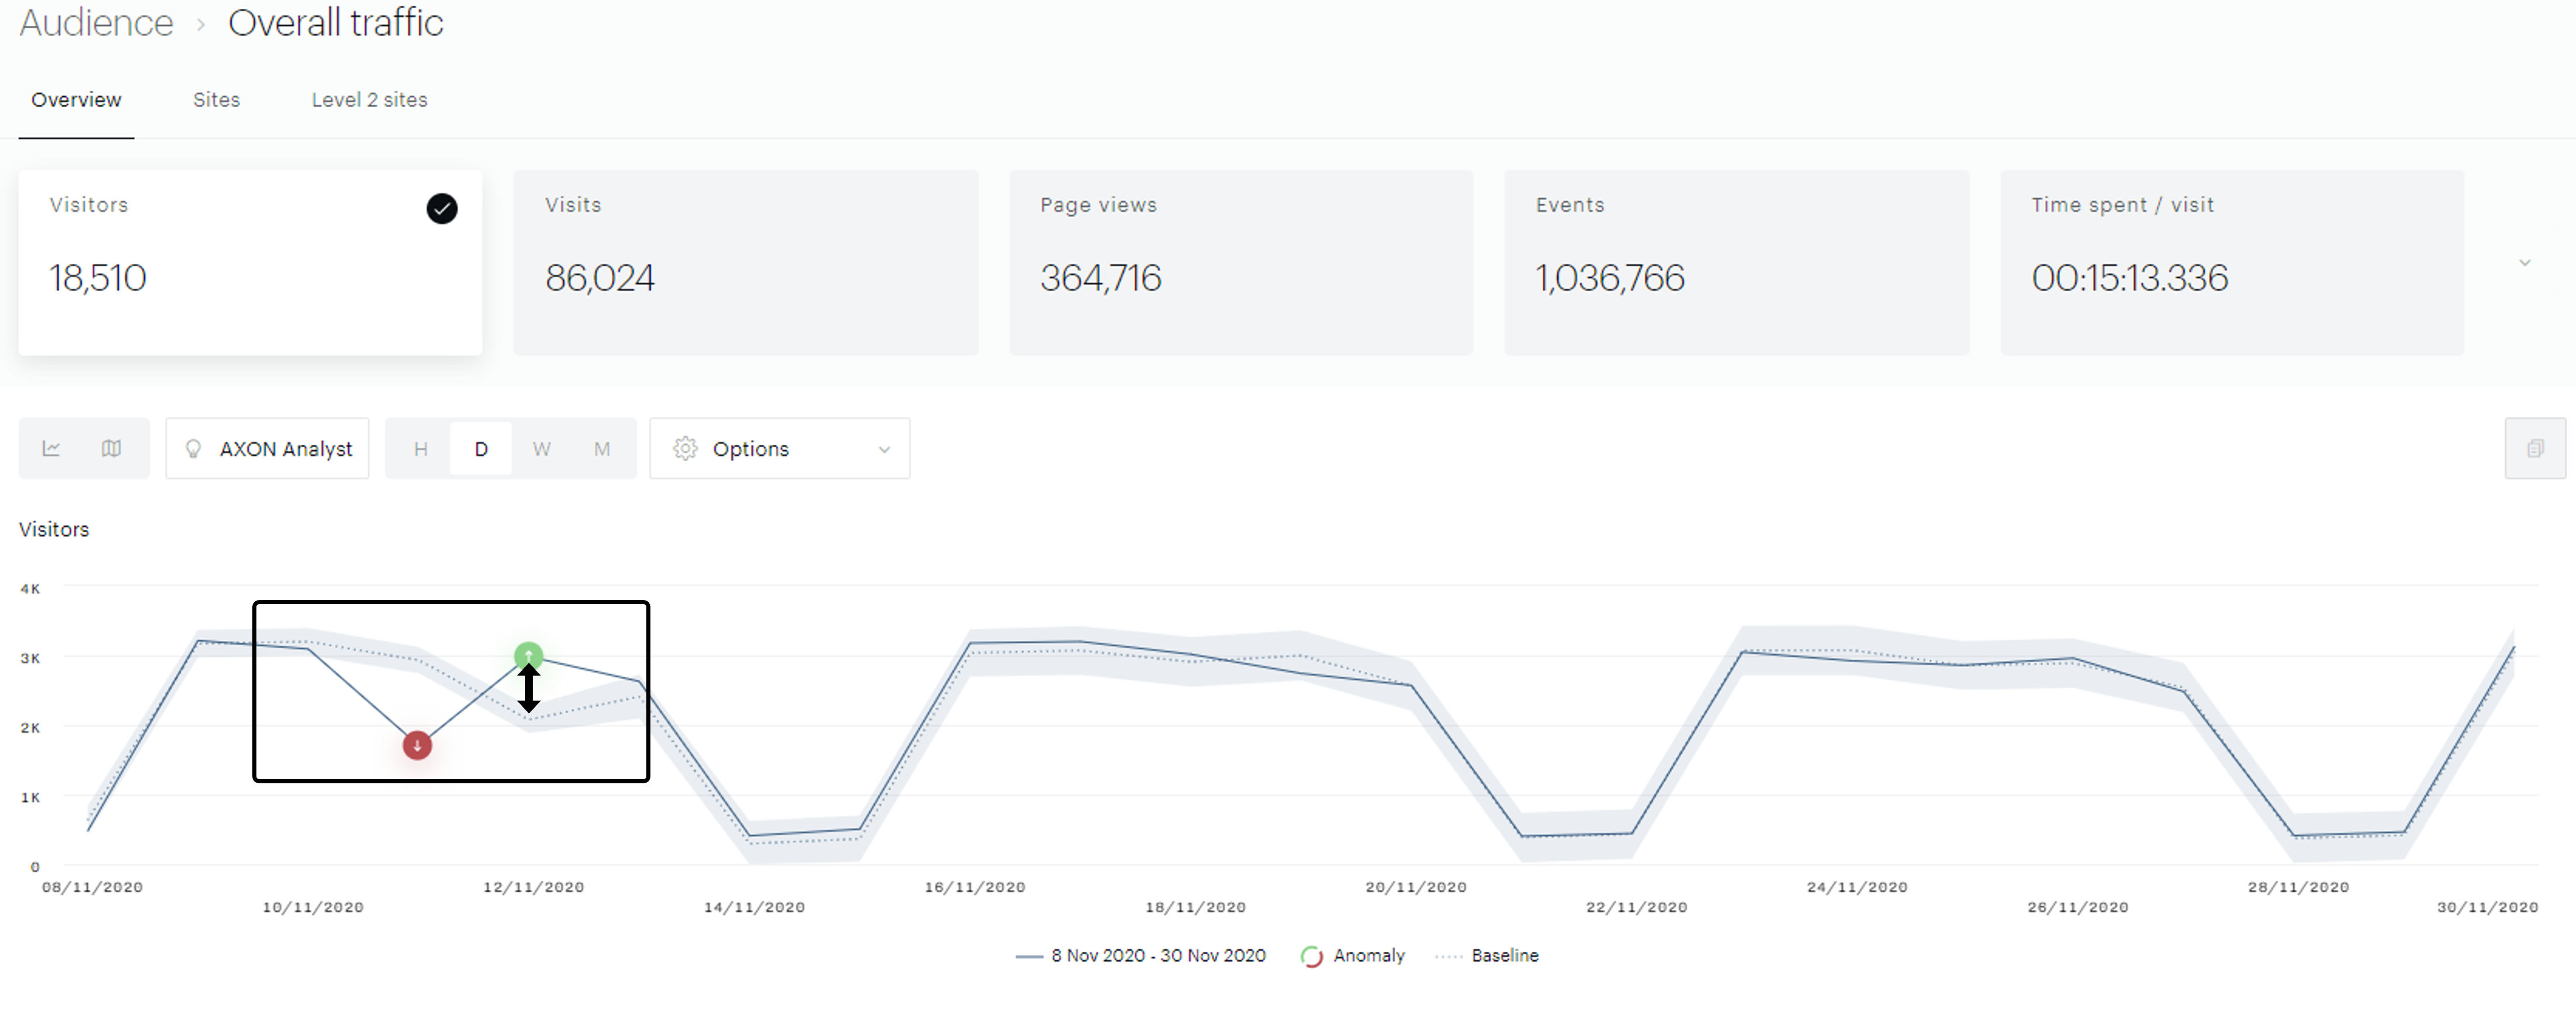This screenshot has height=1011, width=2576.
Task: Click the red downward anomaly marker
Action: (417, 745)
